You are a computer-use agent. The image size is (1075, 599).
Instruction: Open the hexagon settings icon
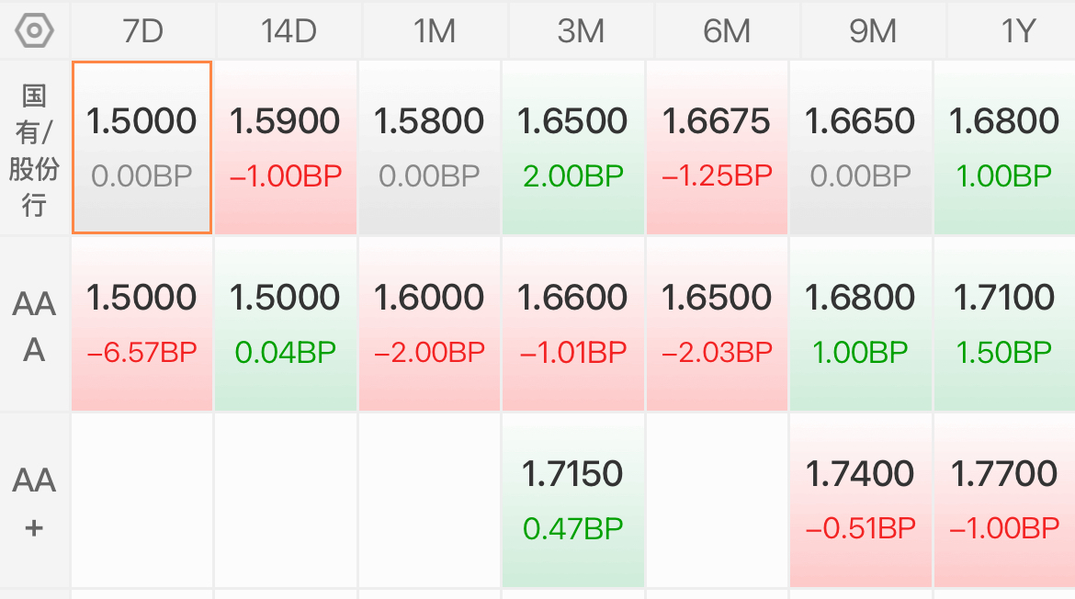[34, 31]
